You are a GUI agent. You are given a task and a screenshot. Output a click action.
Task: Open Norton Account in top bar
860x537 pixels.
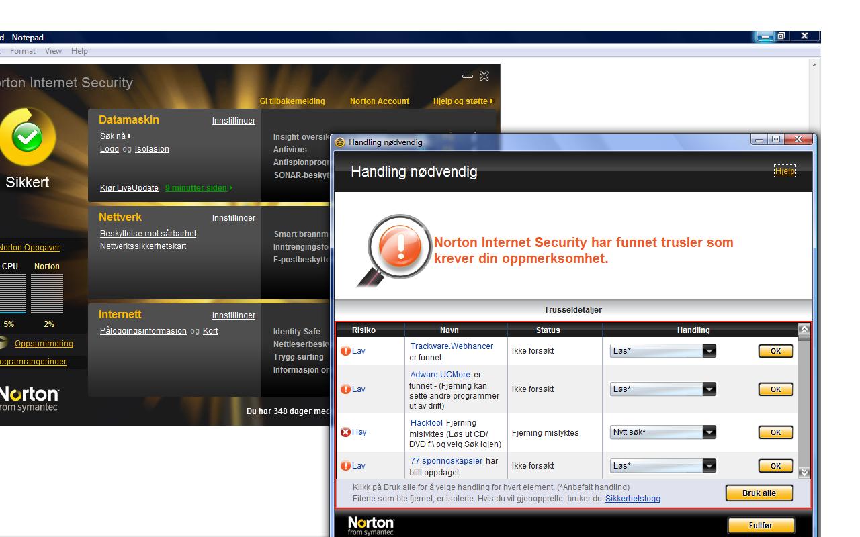pyautogui.click(x=380, y=101)
